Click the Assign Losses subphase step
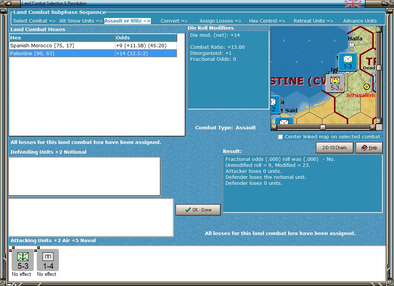Screen dimensions: 394x286 220,21
